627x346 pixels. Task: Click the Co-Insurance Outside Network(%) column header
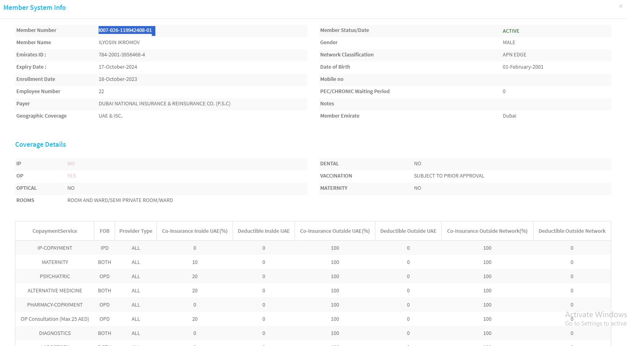(487, 231)
